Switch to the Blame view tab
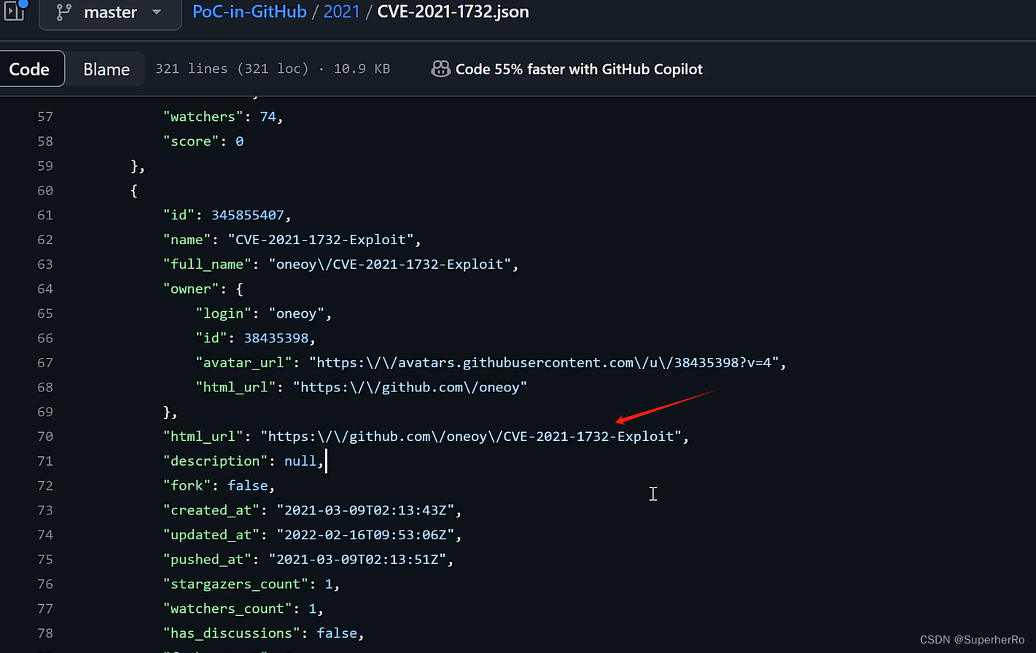 pos(106,69)
